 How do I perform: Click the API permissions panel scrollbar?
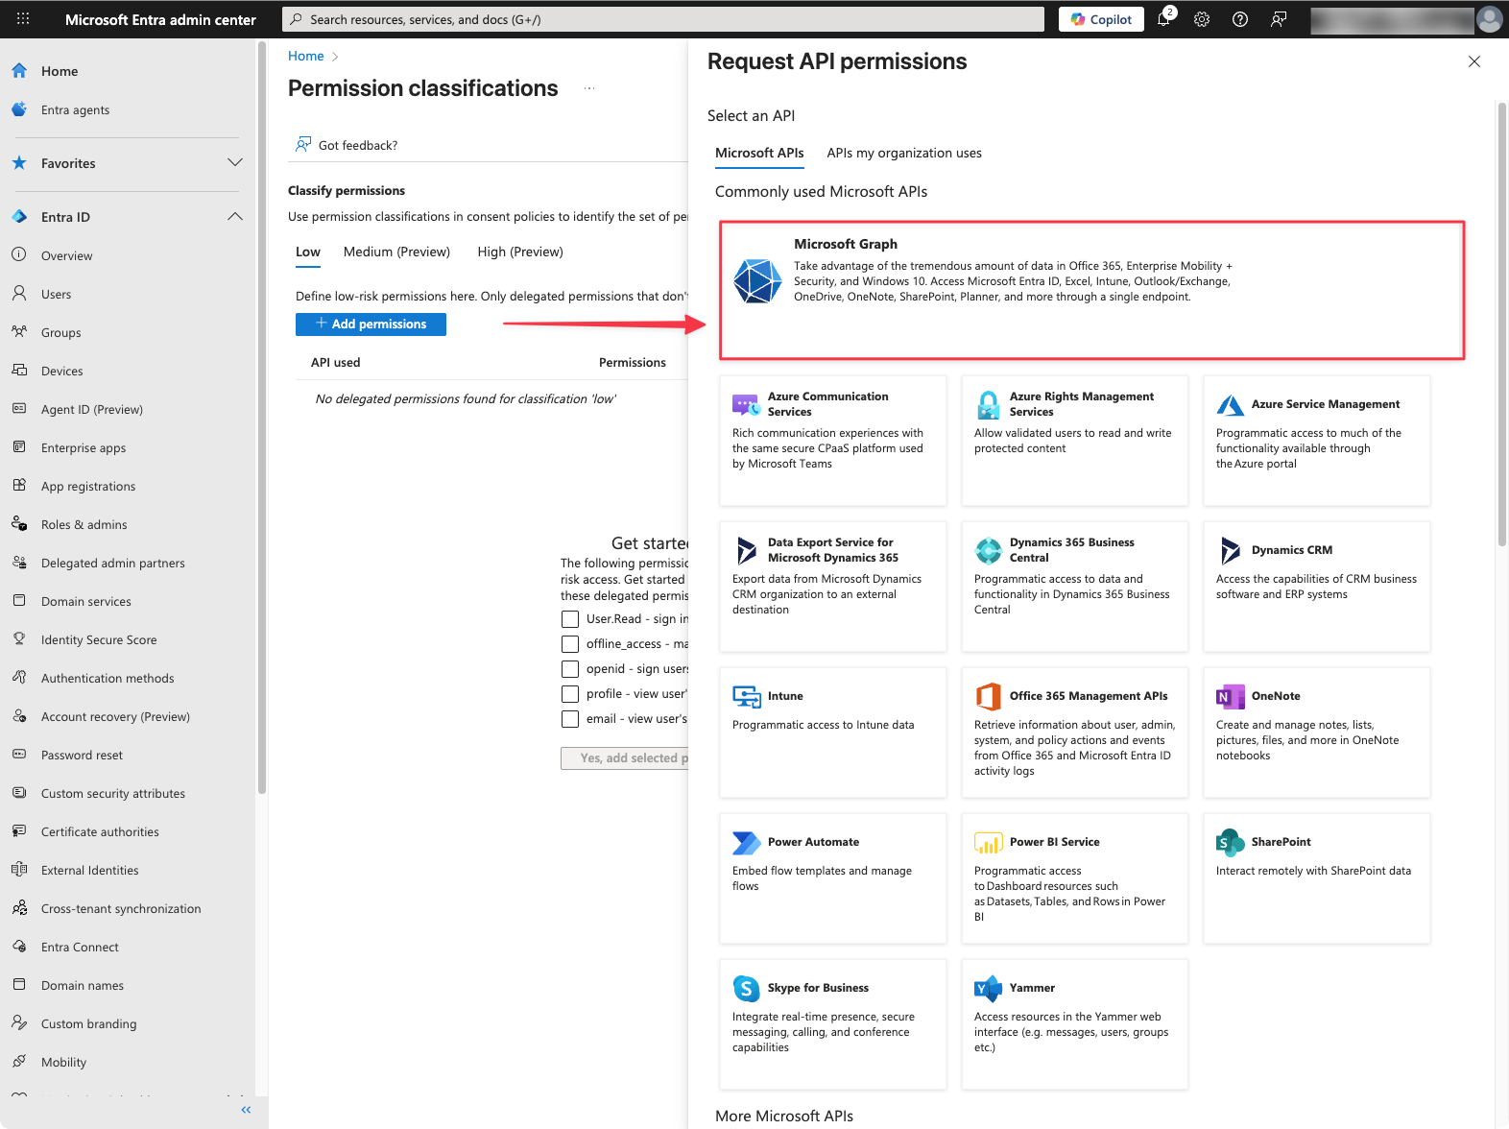1502,324
